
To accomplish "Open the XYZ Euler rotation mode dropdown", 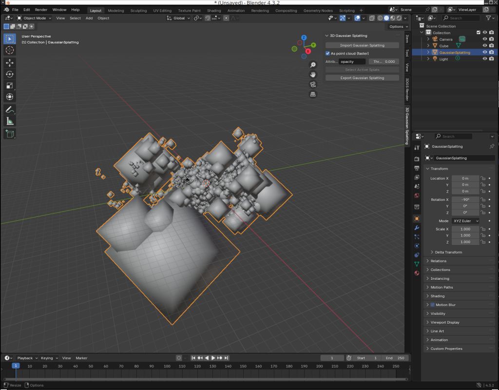I will pyautogui.click(x=465, y=221).
